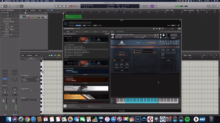This screenshot has width=220, height=123.
Task: Adjust the Pre-delay knob
Action: coord(117,65)
